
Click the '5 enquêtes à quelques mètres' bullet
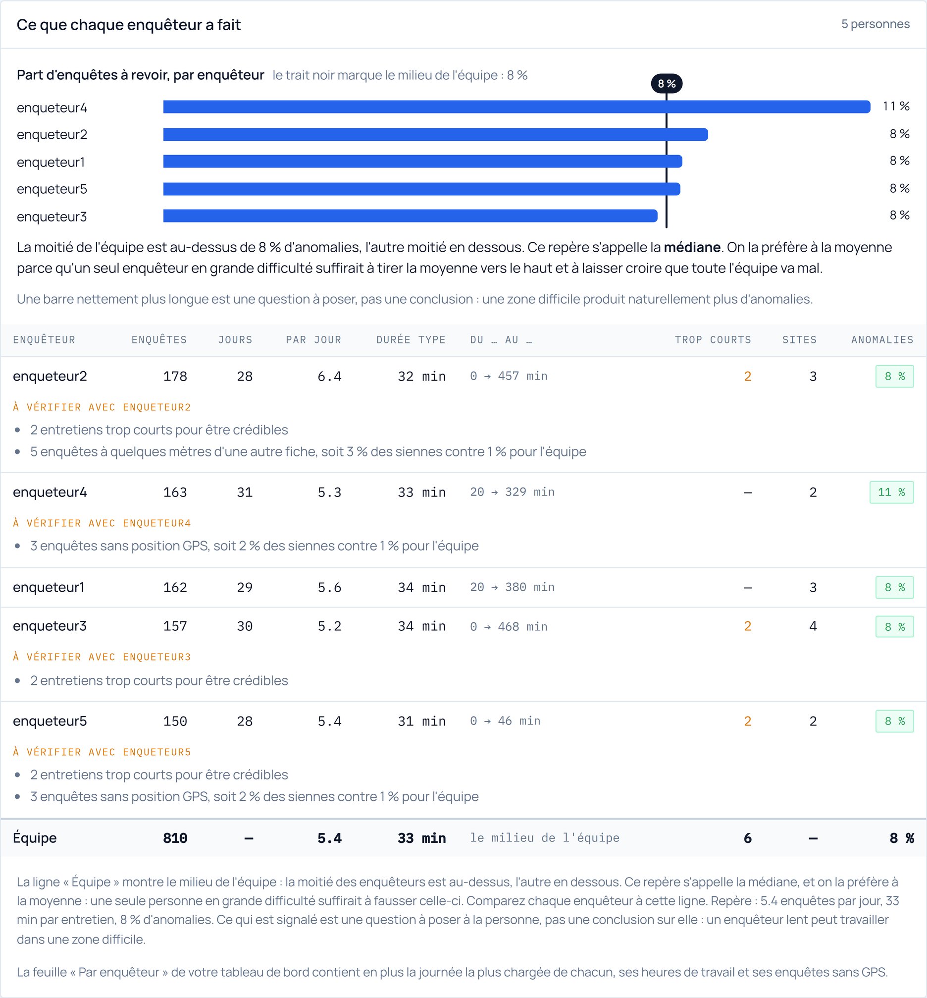point(308,452)
